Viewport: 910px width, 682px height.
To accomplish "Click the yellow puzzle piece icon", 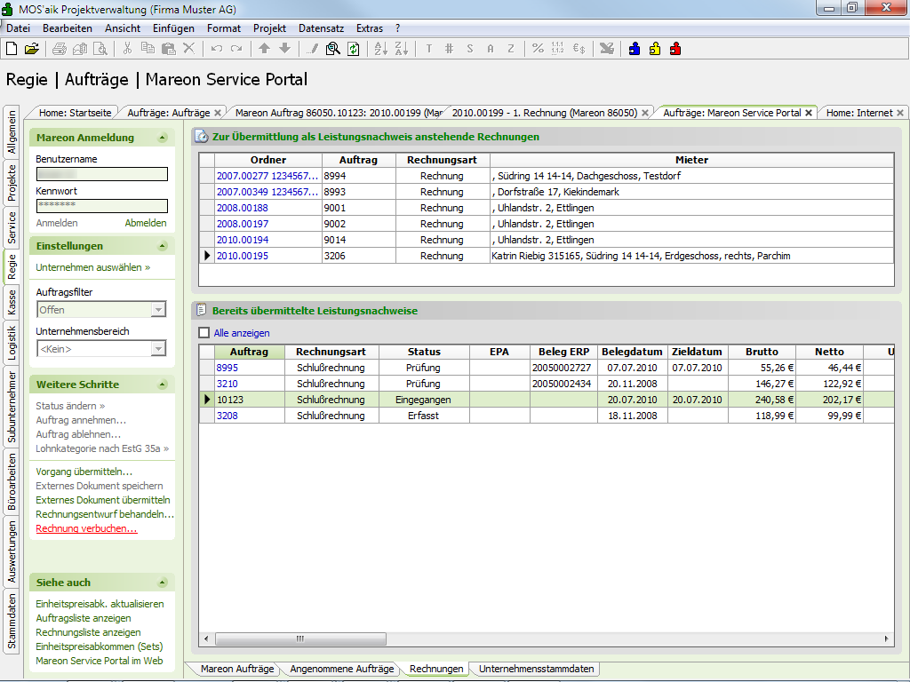I will [655, 49].
